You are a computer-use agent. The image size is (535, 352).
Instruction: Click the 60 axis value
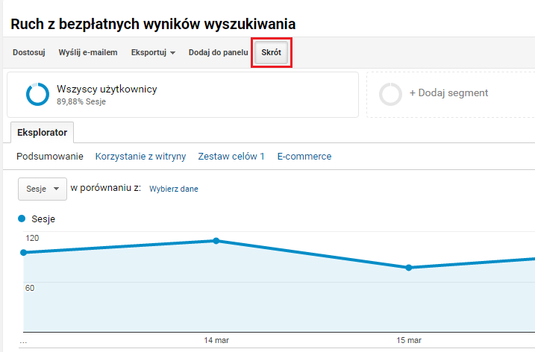(x=30, y=288)
